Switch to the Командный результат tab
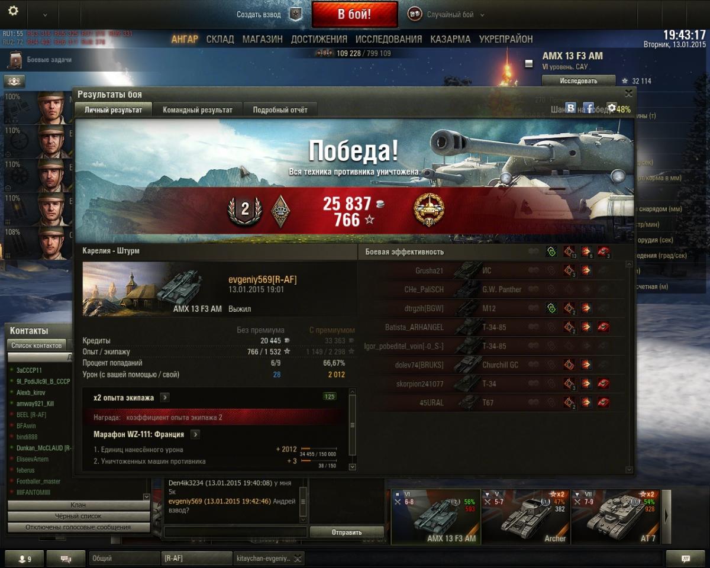This screenshot has height=568, width=710. pos(198,109)
